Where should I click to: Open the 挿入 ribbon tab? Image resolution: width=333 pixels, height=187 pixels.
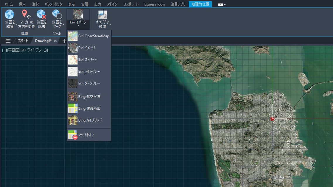point(22,4)
